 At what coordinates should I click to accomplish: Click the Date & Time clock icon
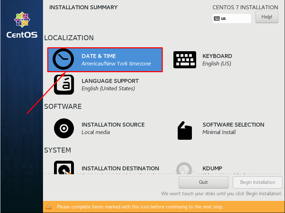point(63,59)
